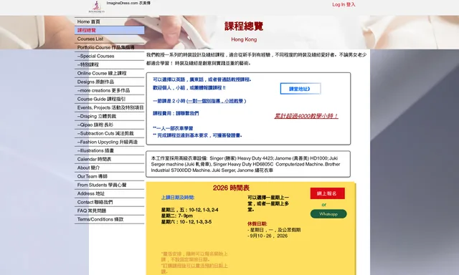Click the ImagineDress logo icon
Screen dimensions: 459x275
(97, 7)
